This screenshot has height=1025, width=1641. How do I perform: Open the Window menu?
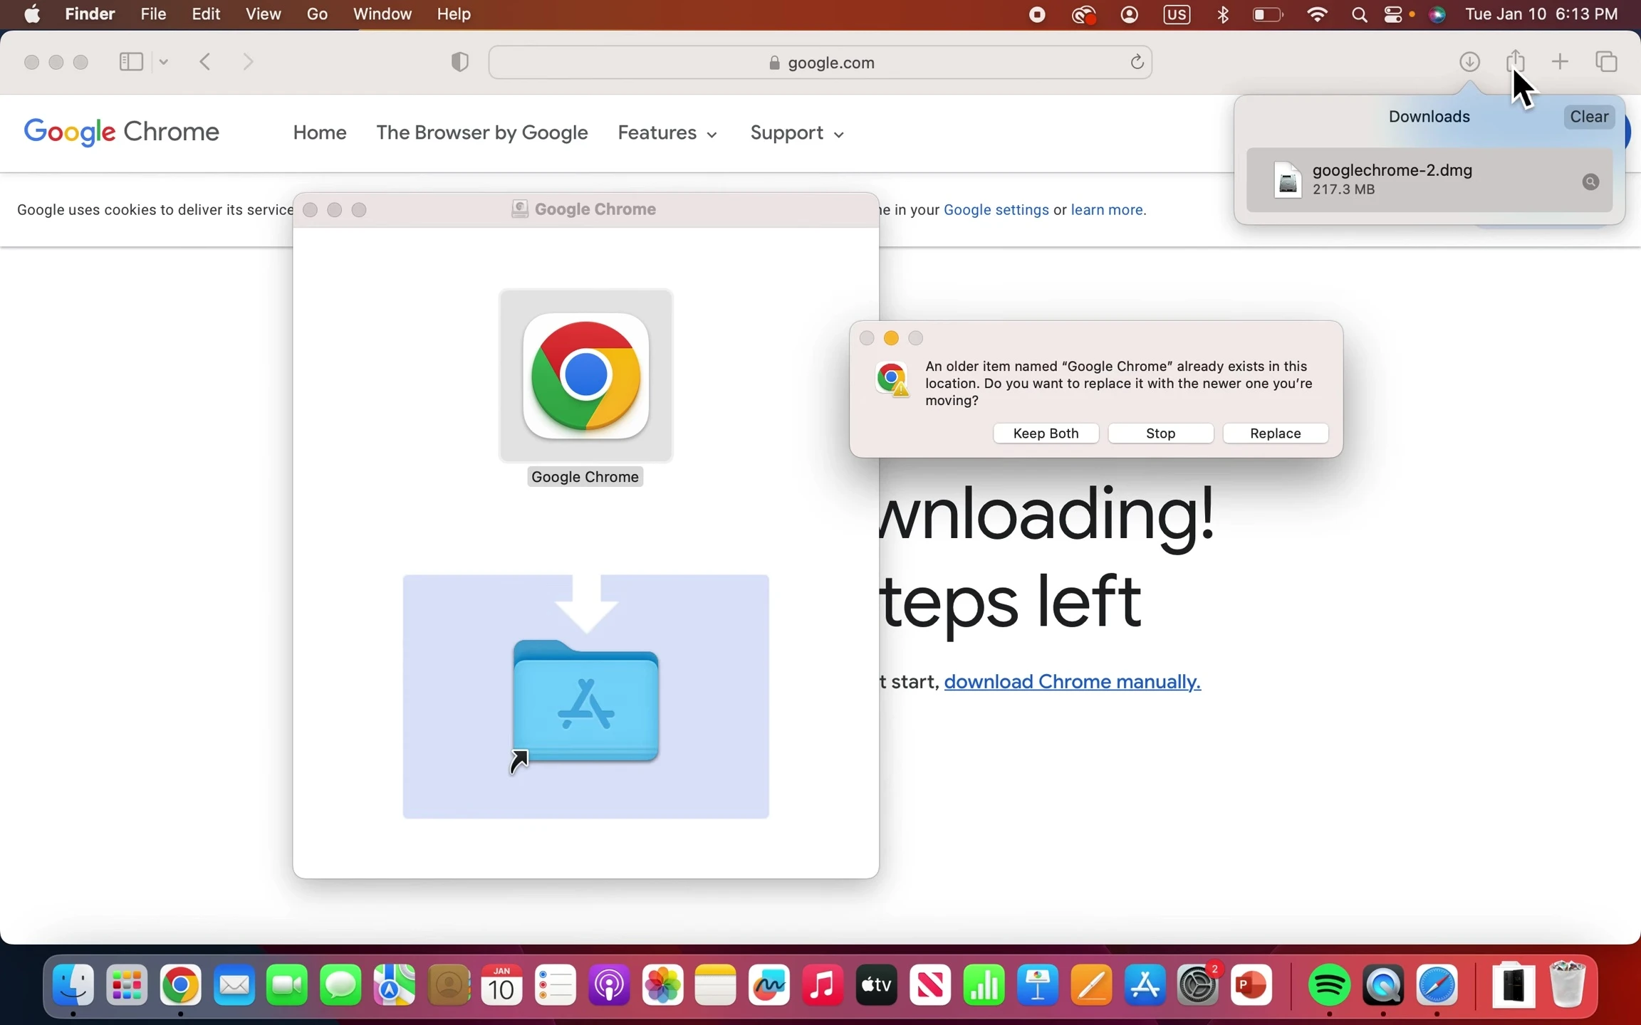(382, 14)
